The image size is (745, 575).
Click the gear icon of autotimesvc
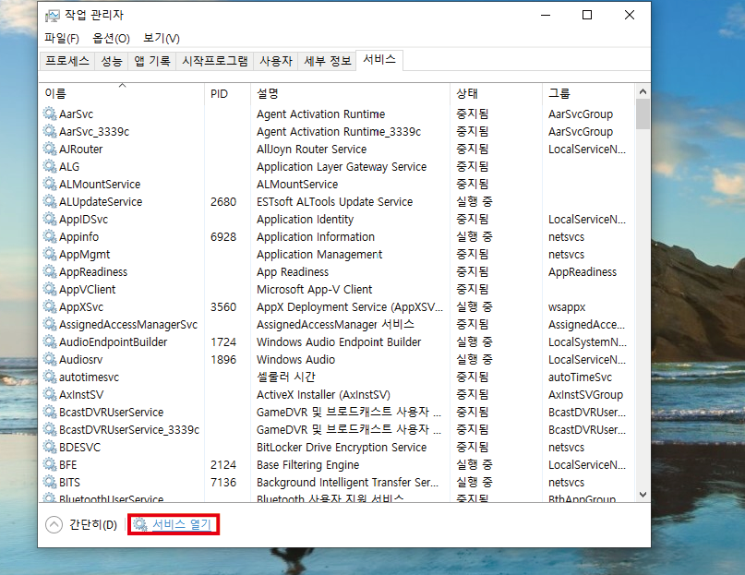pos(50,377)
